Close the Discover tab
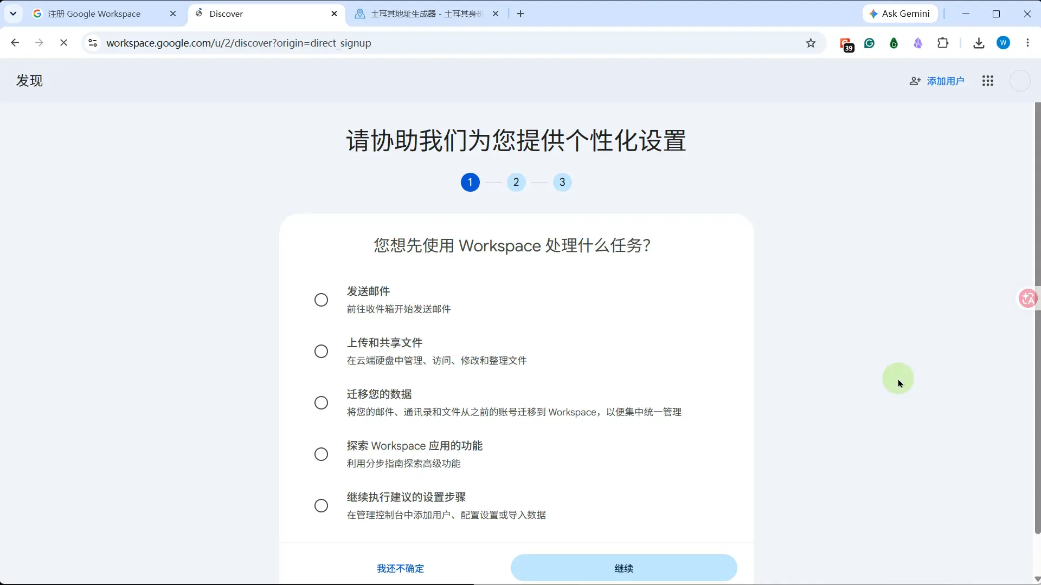 [334, 14]
